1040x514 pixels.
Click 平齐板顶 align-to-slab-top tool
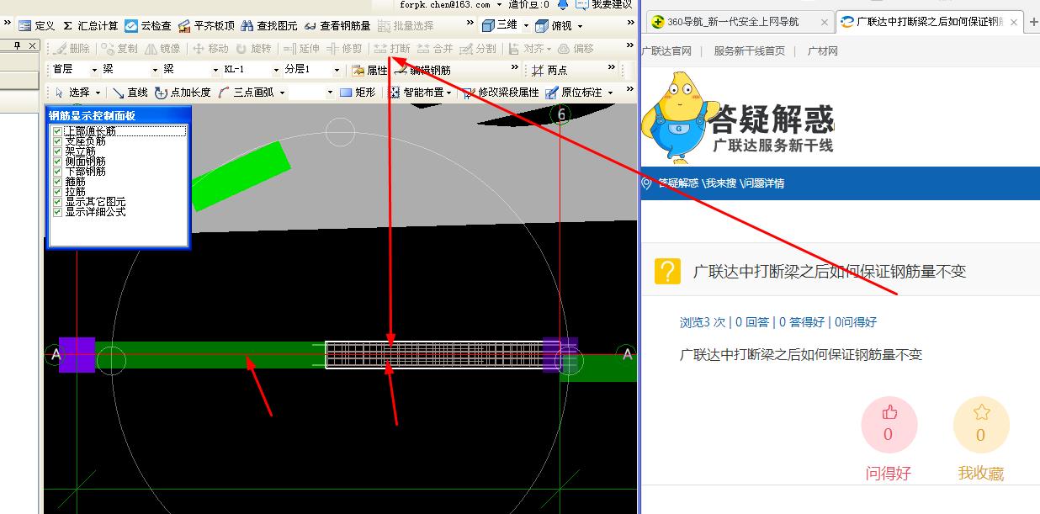point(206,26)
